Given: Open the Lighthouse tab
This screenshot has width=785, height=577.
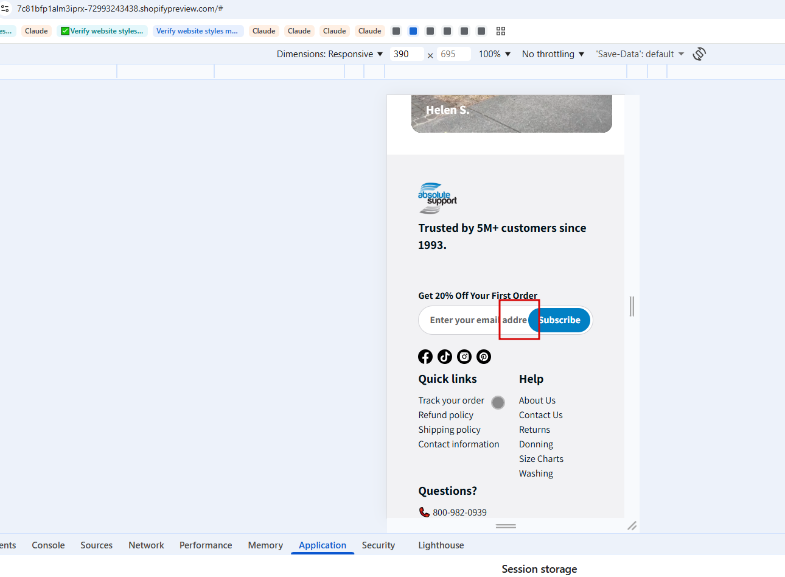Looking at the screenshot, I should 441,545.
